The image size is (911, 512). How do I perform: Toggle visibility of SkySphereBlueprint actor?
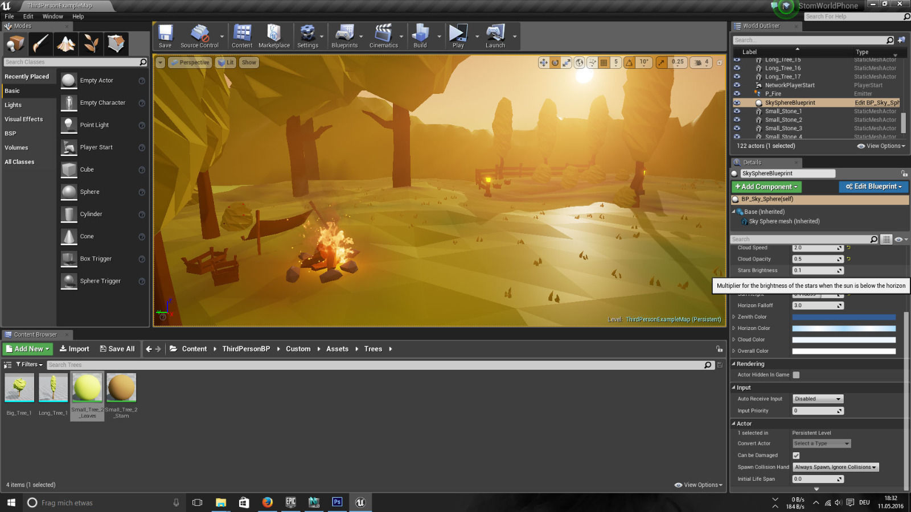[x=737, y=103]
